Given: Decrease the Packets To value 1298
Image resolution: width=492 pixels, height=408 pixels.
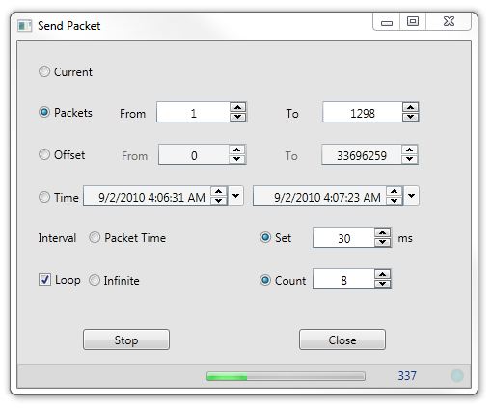Looking at the screenshot, I should coord(410,117).
